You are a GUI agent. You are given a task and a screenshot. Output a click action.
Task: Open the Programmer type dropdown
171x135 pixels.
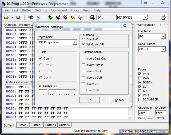(75, 42)
